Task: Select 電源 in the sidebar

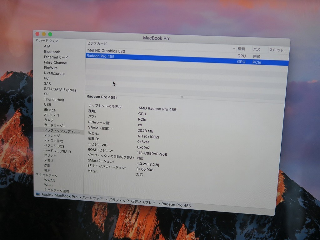Action: (x=47, y=170)
